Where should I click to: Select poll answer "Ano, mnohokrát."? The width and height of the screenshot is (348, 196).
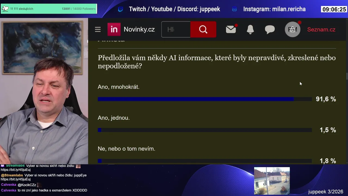click(119, 87)
